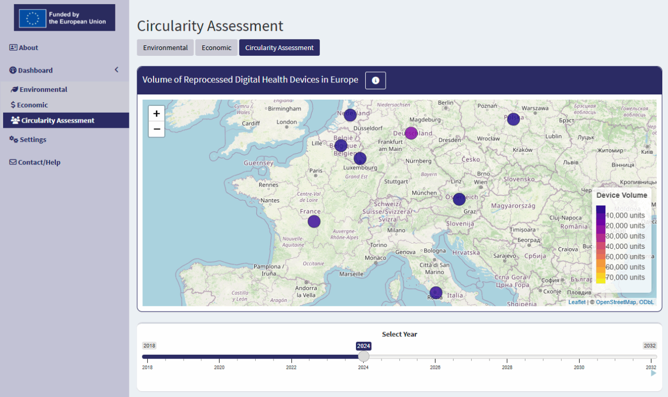Play the year slider animation
668x397 pixels.
(653, 373)
